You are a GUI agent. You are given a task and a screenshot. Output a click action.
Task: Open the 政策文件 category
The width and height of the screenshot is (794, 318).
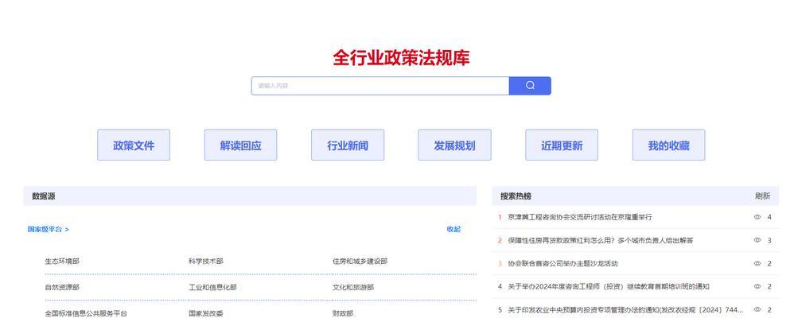(134, 145)
